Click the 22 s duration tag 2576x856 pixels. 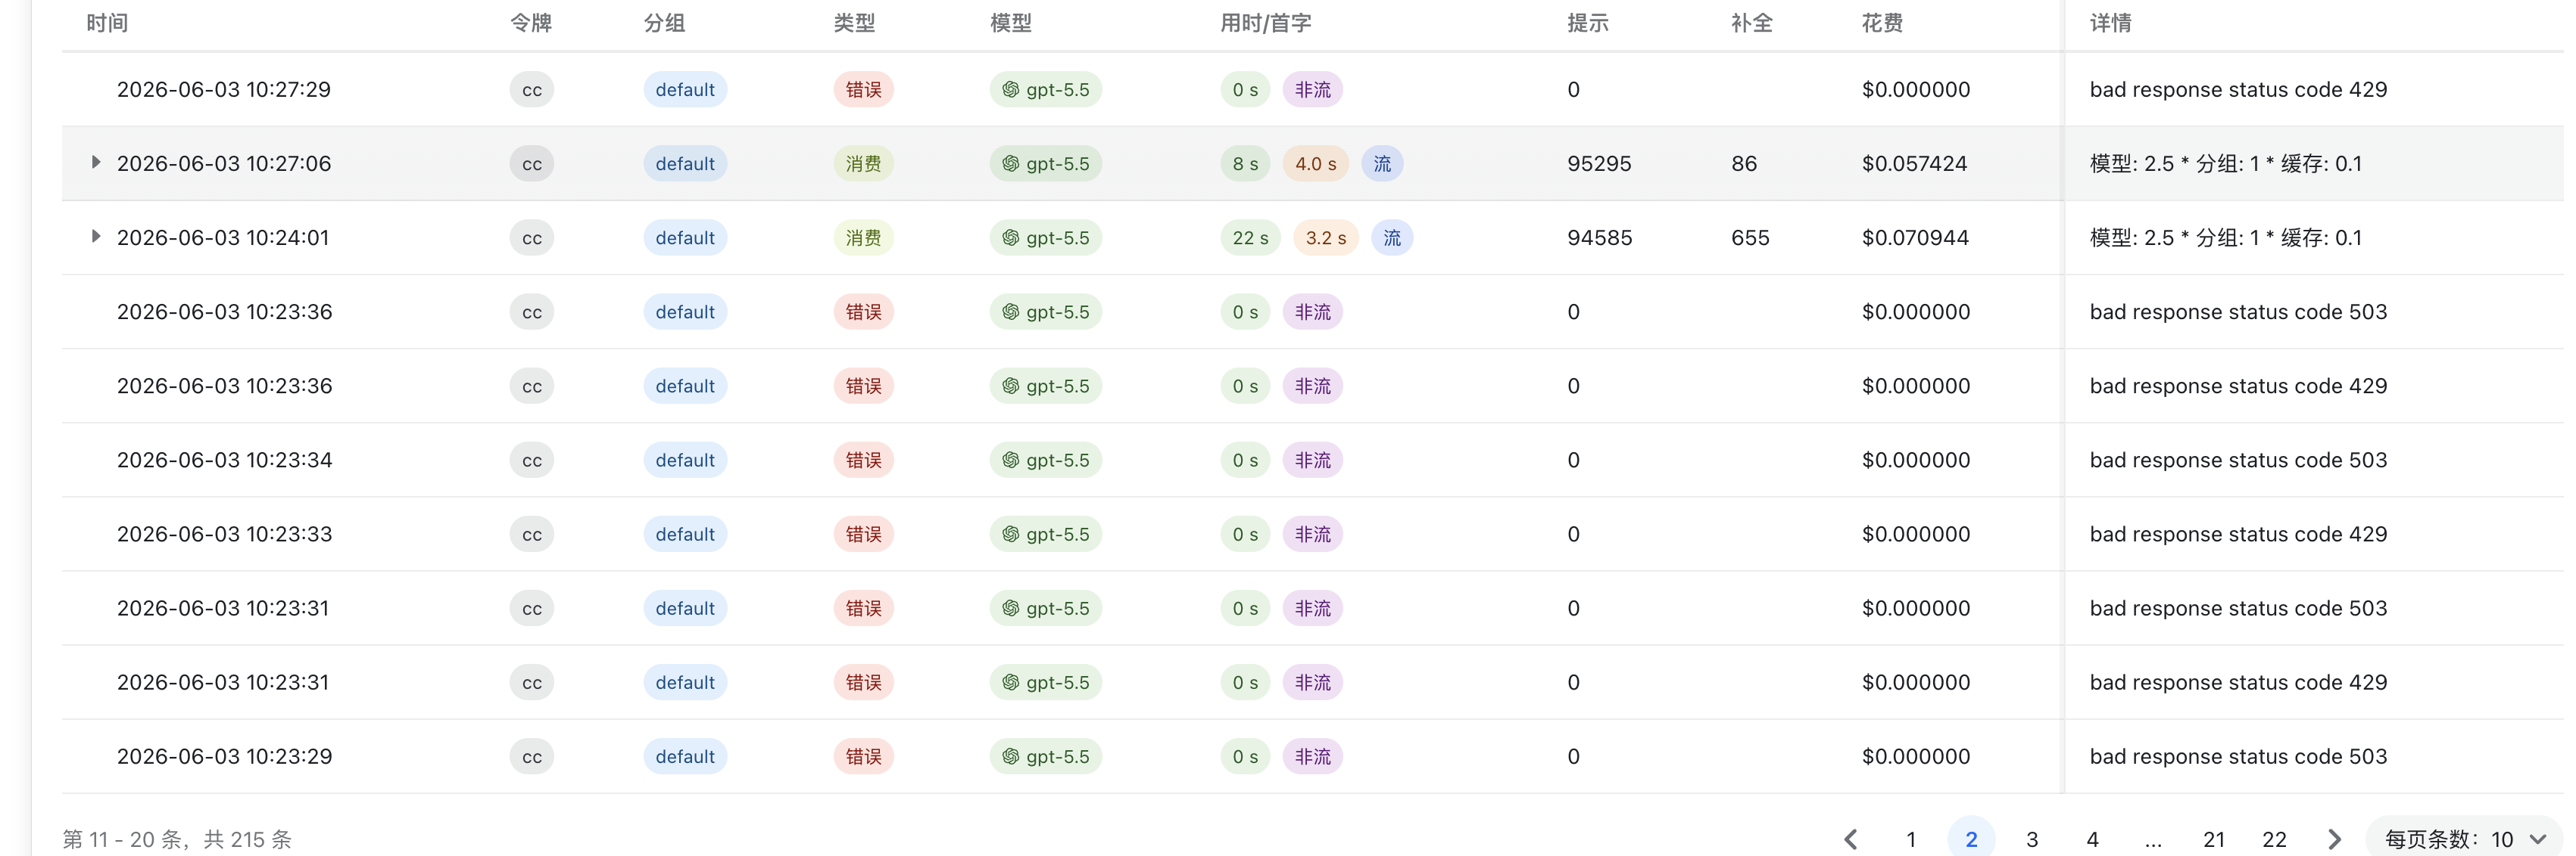point(1250,237)
